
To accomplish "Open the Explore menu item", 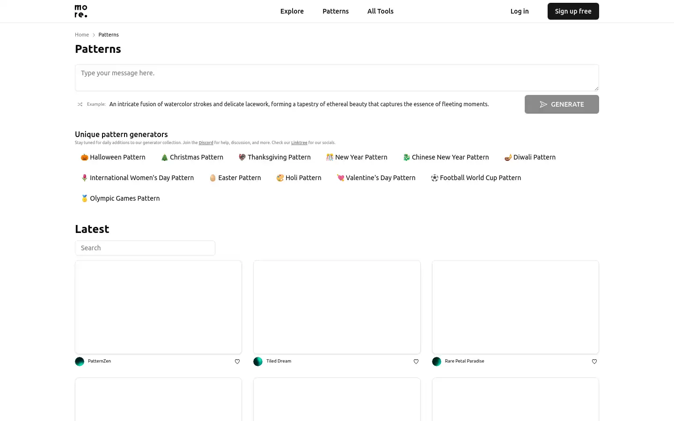I will click(292, 11).
